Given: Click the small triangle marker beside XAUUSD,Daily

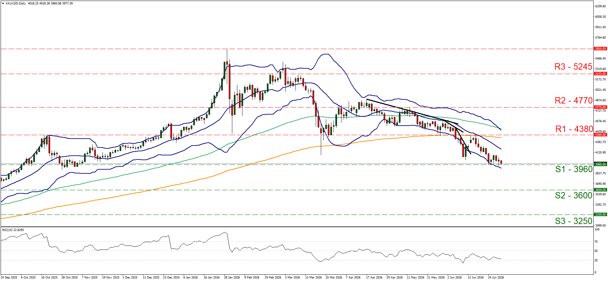Looking at the screenshot, I should [x=3, y=3].
